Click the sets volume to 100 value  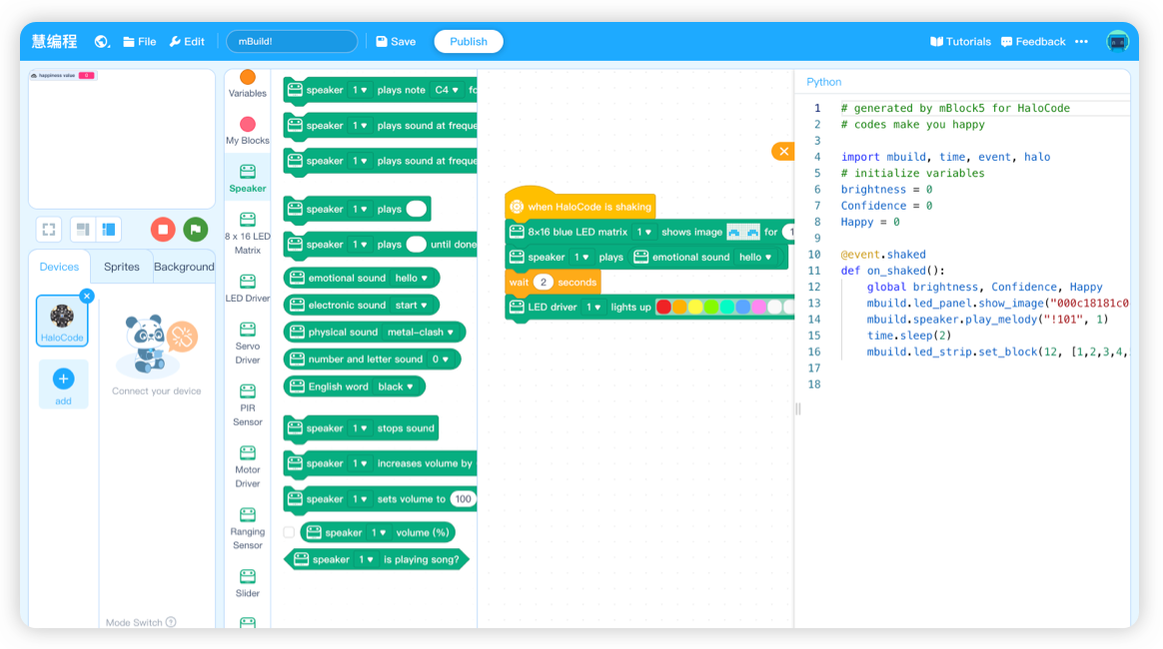(464, 499)
